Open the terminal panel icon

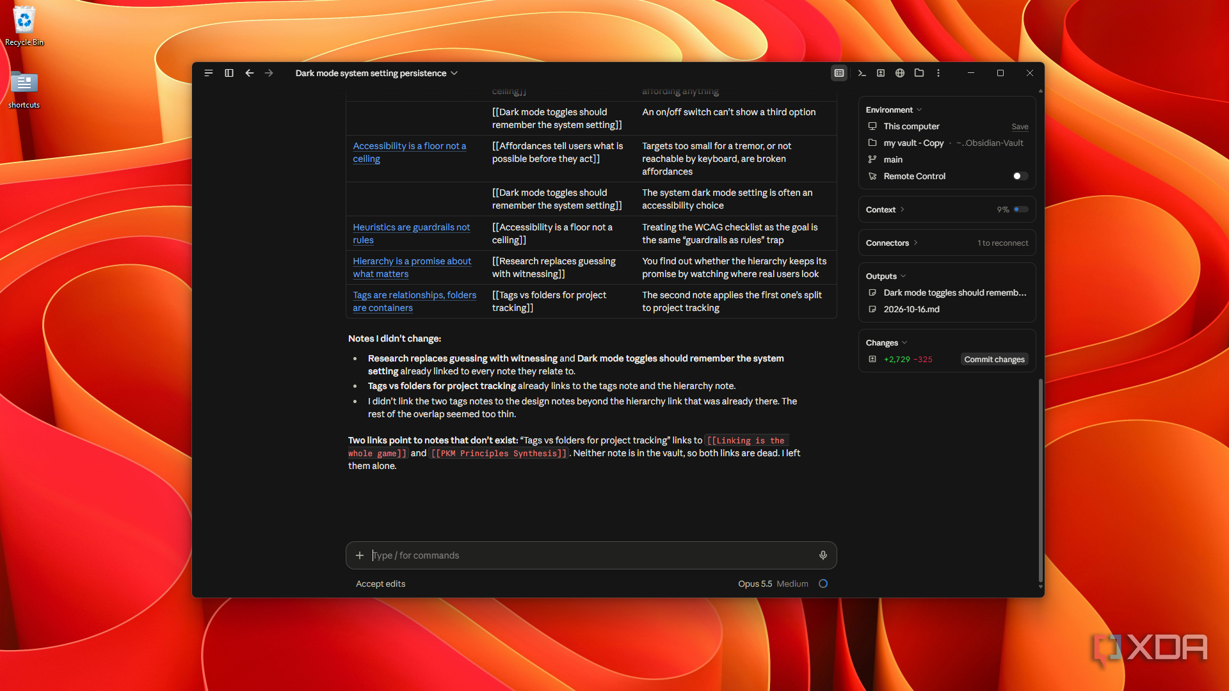click(x=862, y=73)
